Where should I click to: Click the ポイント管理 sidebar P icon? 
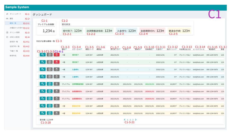(x=7, y=32)
